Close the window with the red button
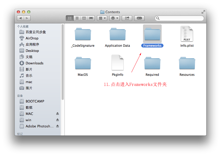This screenshot has width=221, height=156. pyautogui.click(x=18, y=12)
